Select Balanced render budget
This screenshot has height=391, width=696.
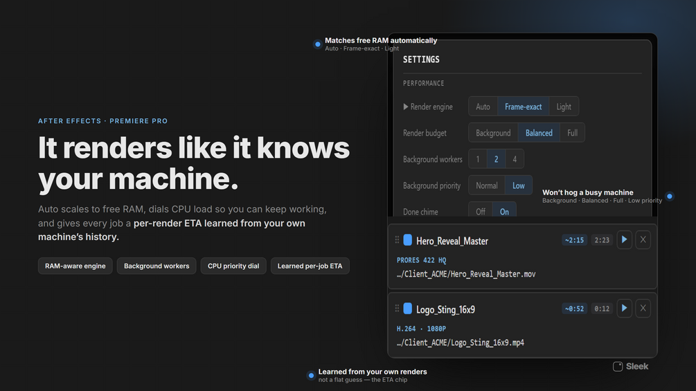point(539,133)
